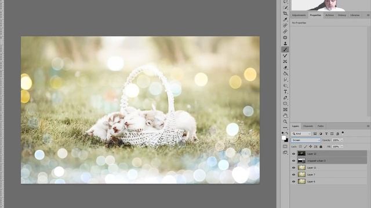The width and height of the screenshot is (371, 208).
Task: Select the Crop tool
Action: coord(285,13)
